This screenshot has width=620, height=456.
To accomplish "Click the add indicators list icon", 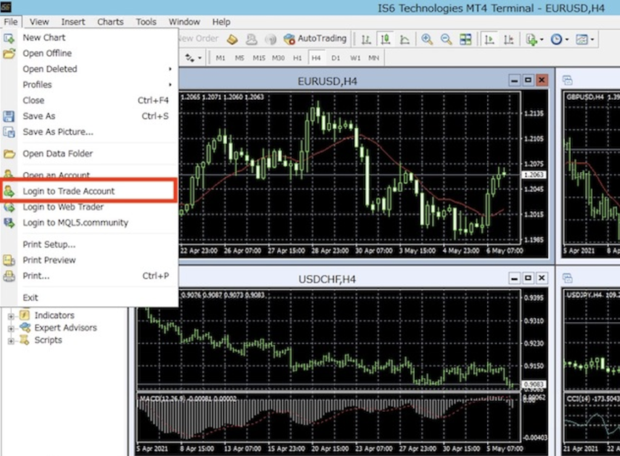I will [532, 39].
